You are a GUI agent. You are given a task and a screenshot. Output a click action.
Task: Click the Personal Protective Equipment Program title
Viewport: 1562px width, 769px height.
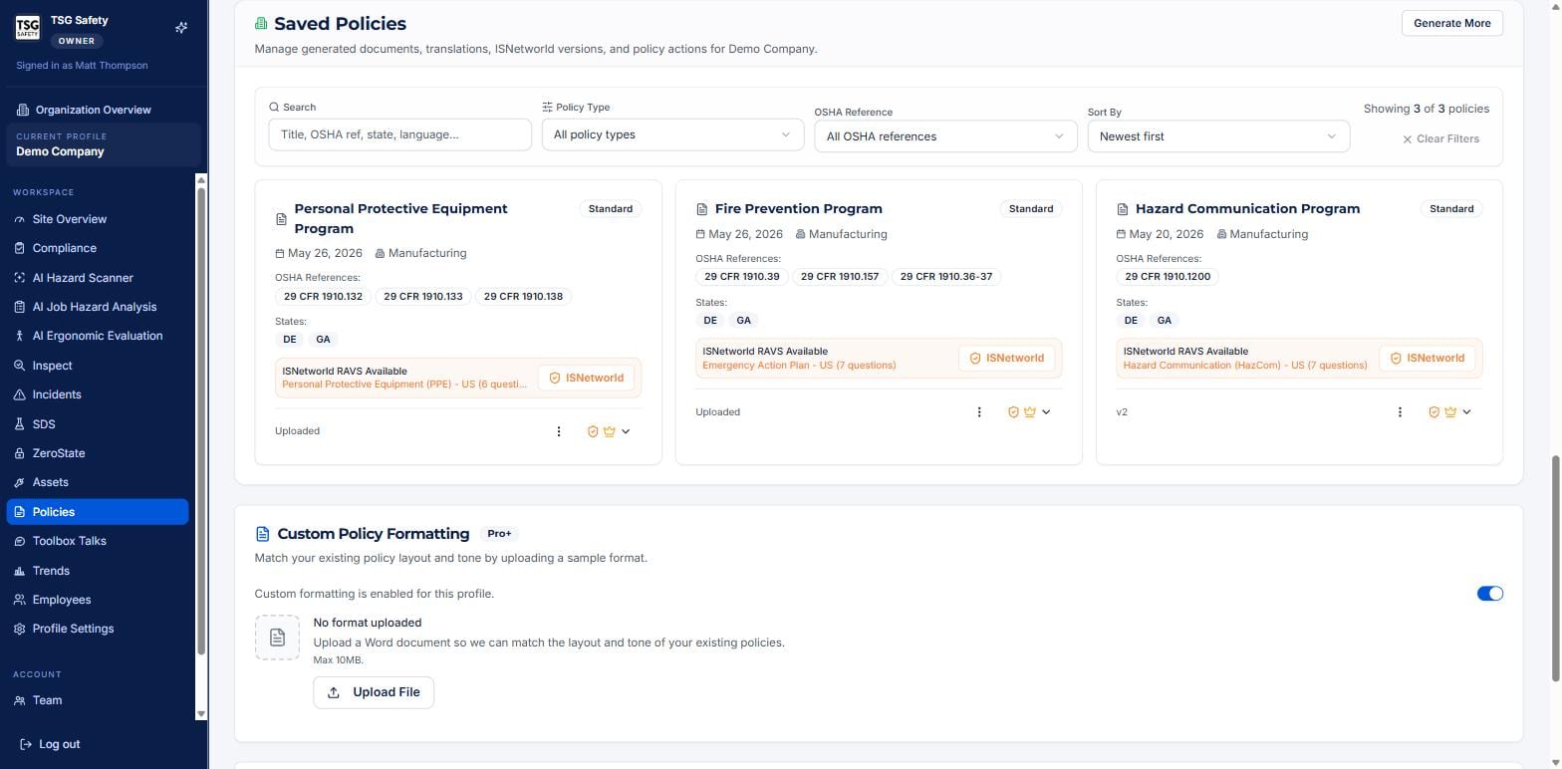click(x=400, y=219)
